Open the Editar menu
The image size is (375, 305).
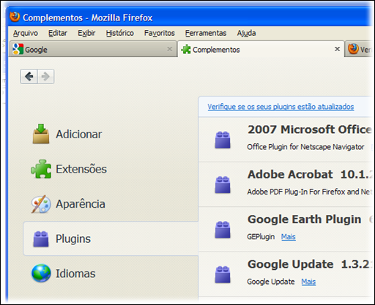pyautogui.click(x=58, y=33)
